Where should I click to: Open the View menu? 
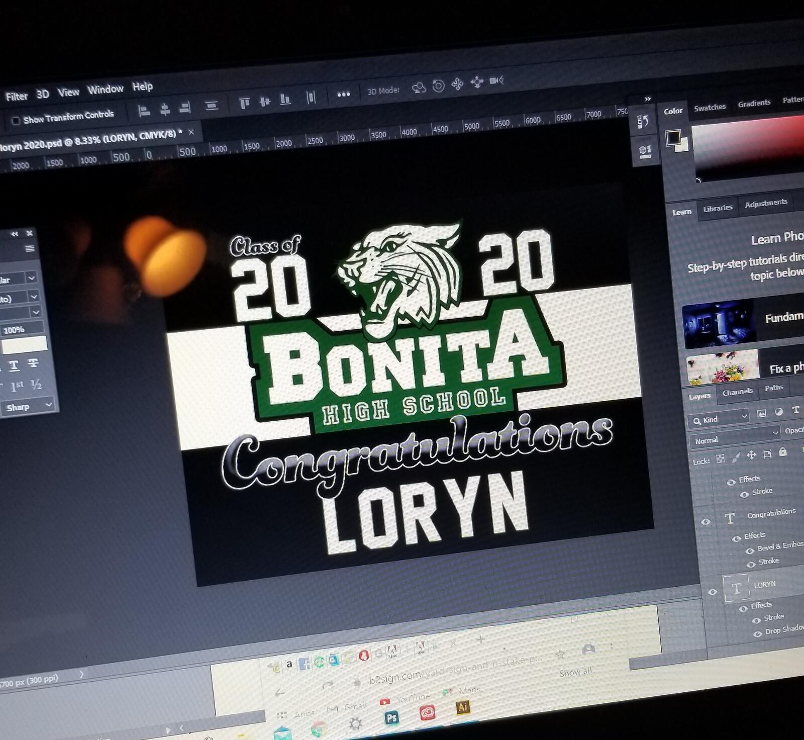tap(68, 92)
